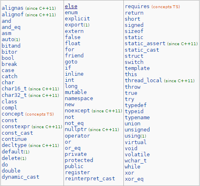Click the dynamic_cast keyword
The height and width of the screenshot is (186, 200).
point(20,177)
